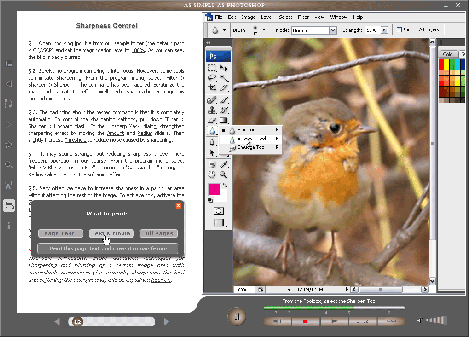The width and height of the screenshot is (469, 337).
Task: Select the Notes tool
Action: [212, 164]
